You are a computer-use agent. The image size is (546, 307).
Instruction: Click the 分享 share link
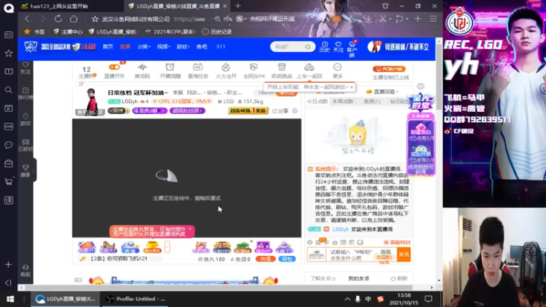(281, 111)
